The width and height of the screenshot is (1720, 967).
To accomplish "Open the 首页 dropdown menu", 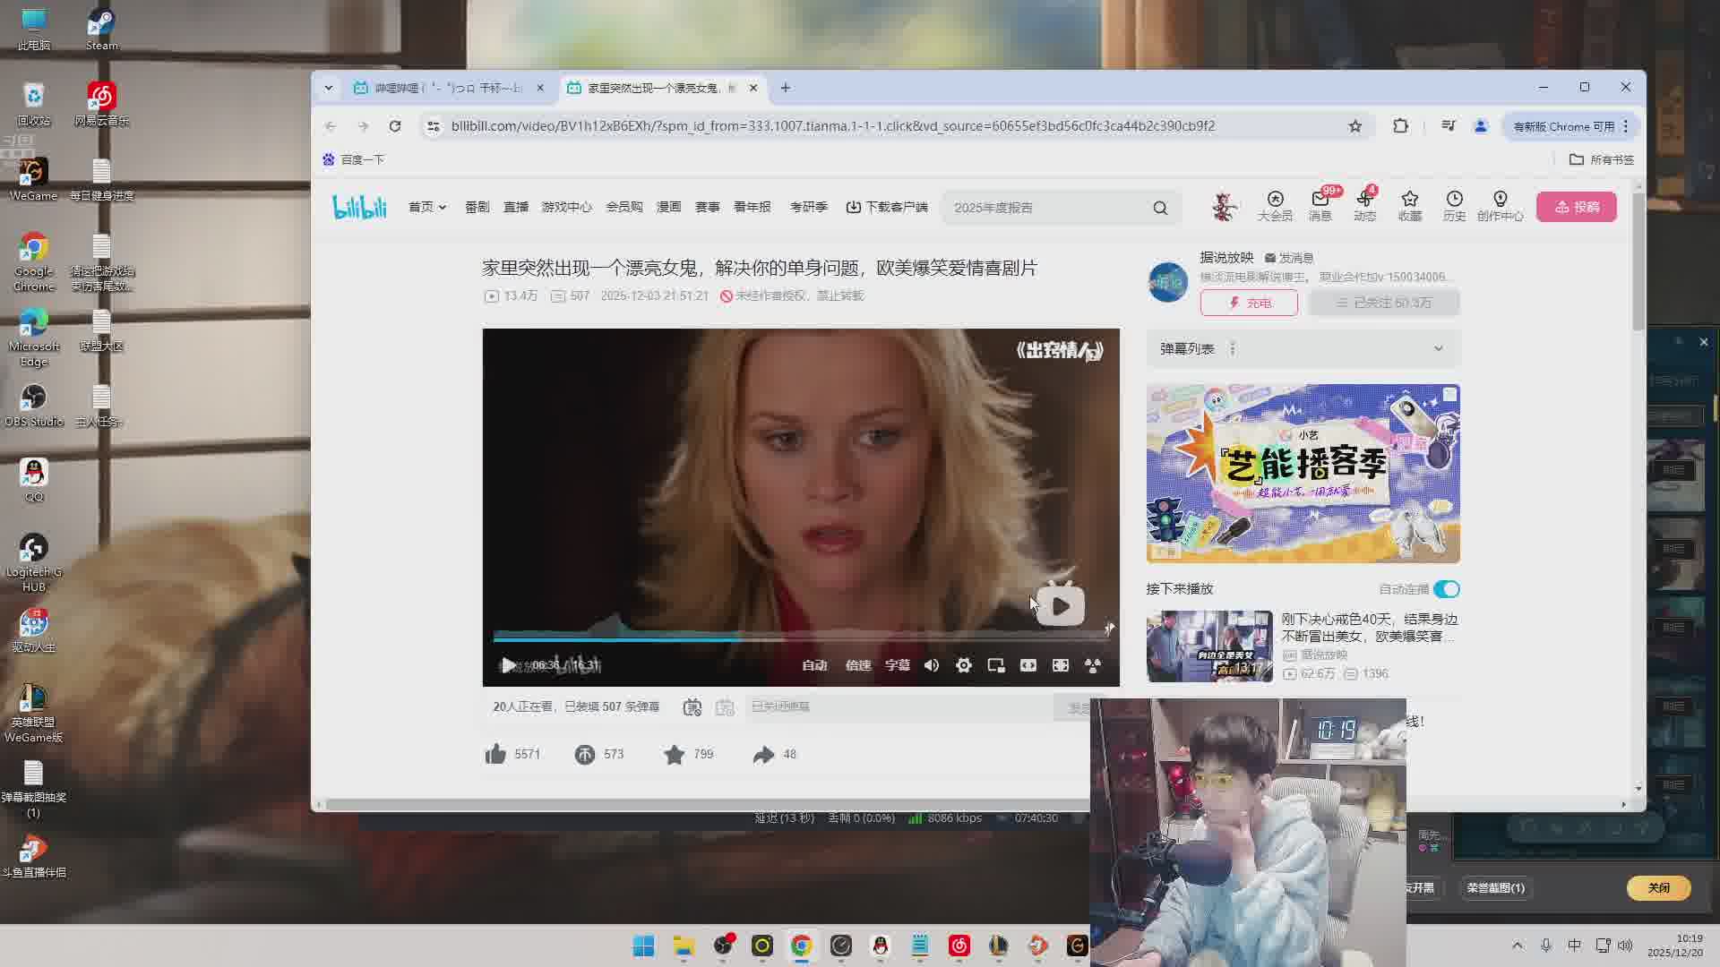I will (x=427, y=207).
